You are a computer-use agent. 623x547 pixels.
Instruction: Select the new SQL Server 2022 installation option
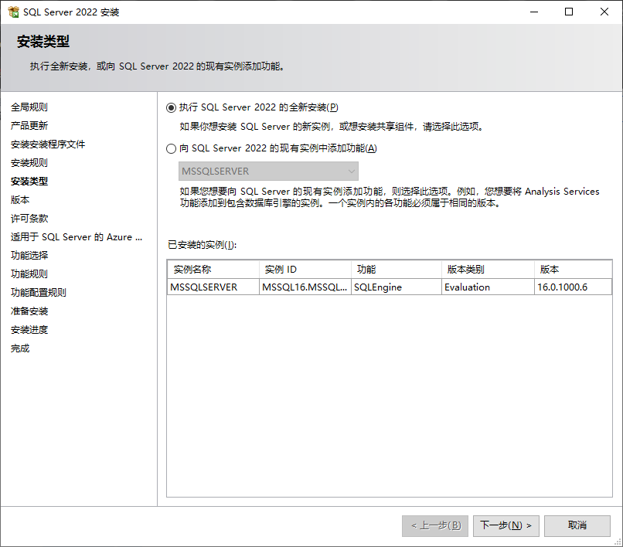point(172,107)
